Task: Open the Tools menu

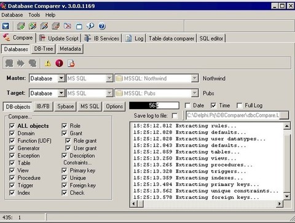Action: pyautogui.click(x=34, y=15)
